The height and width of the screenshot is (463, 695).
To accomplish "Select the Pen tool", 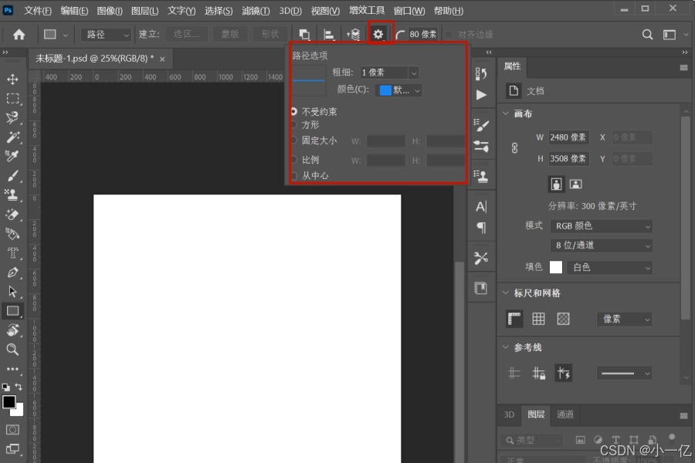I will tap(12, 272).
